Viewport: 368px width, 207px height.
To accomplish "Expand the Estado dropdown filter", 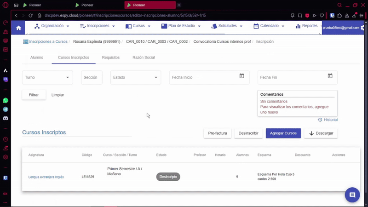I will coord(135,77).
